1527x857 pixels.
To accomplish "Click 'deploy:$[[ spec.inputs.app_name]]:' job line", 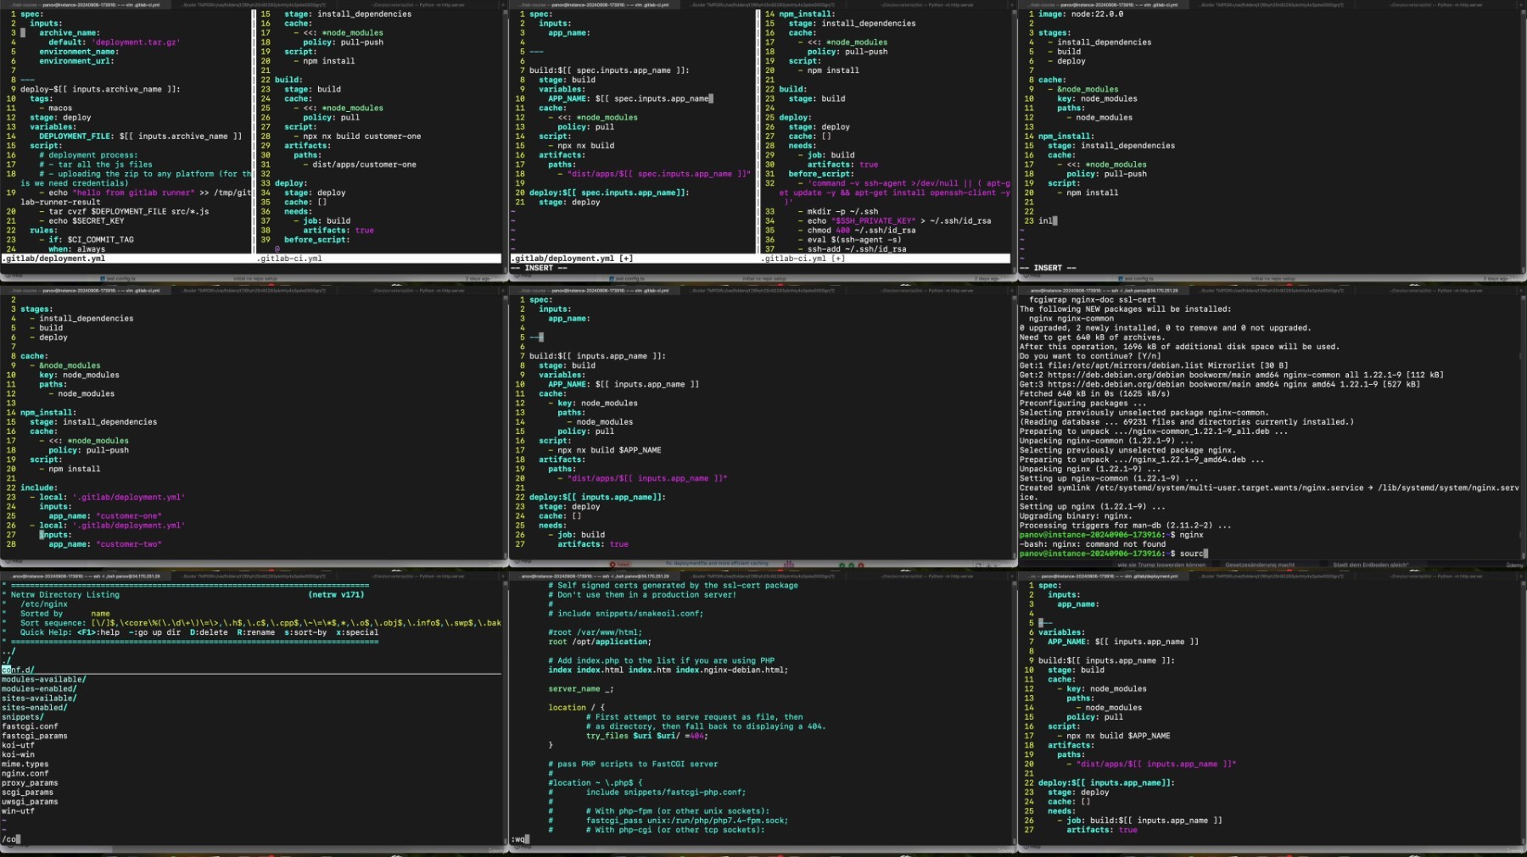I will click(x=609, y=192).
